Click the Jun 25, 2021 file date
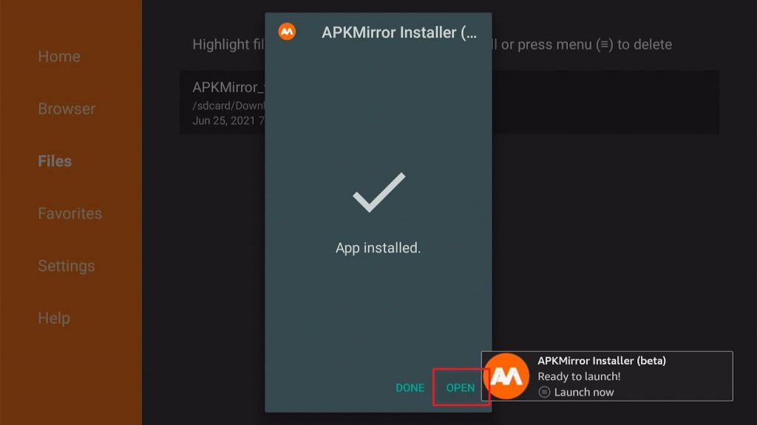The image size is (757, 425). (x=228, y=120)
